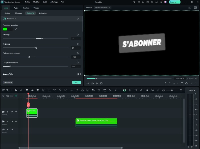Screen dimensions: 200x149
Task: Click the mark in brace icon
Action: [x=165, y=83]
